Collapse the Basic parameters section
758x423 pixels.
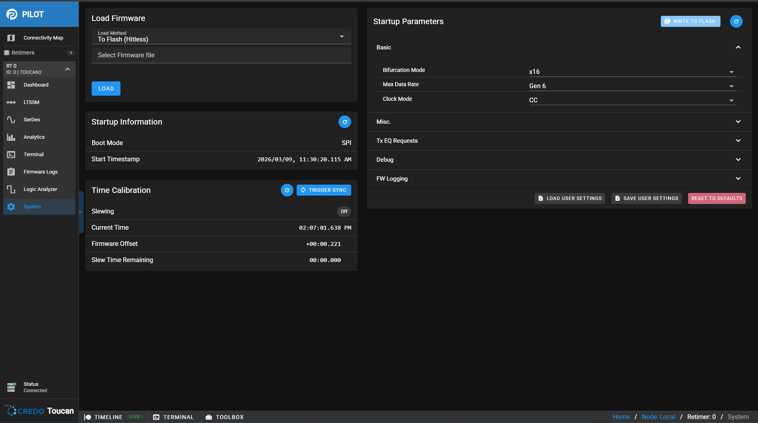pos(737,47)
